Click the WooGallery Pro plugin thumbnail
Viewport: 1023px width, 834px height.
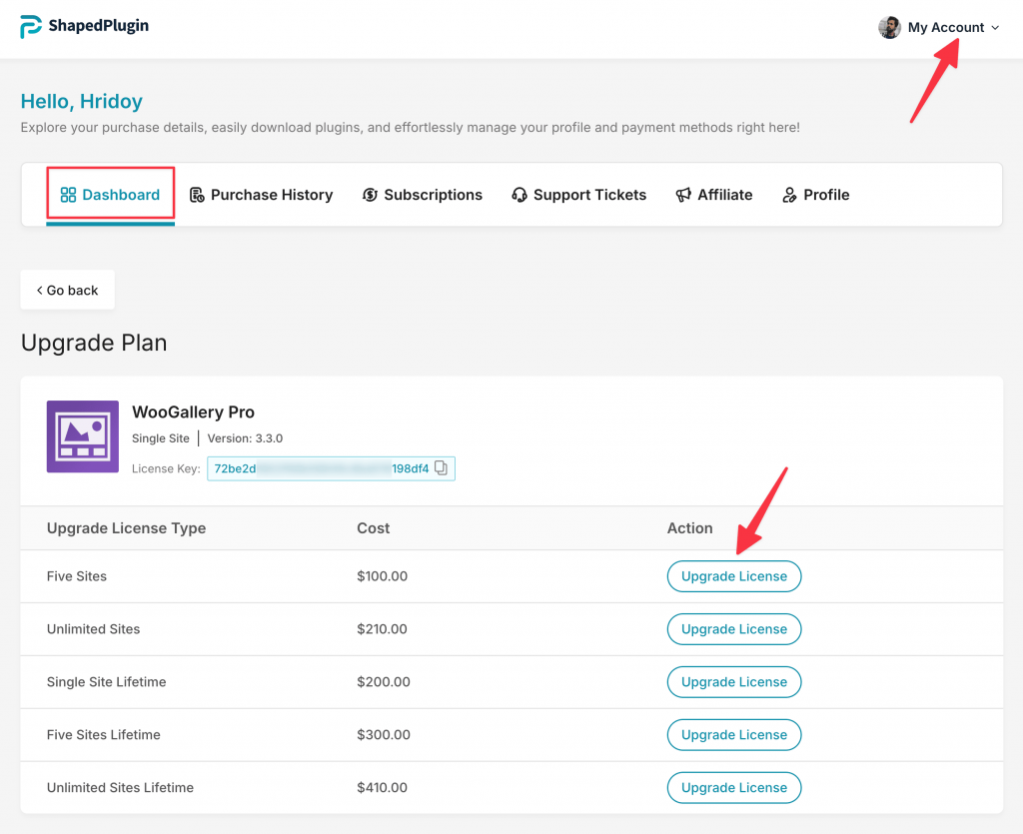tap(83, 436)
